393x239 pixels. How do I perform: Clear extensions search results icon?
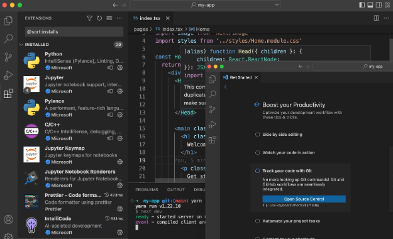pos(109,18)
